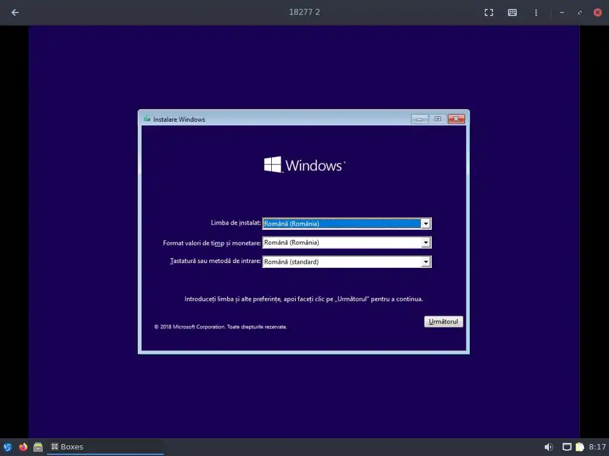Open the keyboard shortcuts icon in Boxes

(x=512, y=12)
